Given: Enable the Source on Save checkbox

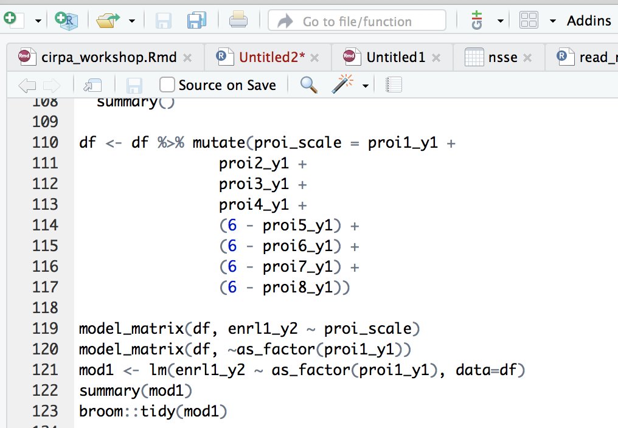Looking at the screenshot, I should coord(167,85).
